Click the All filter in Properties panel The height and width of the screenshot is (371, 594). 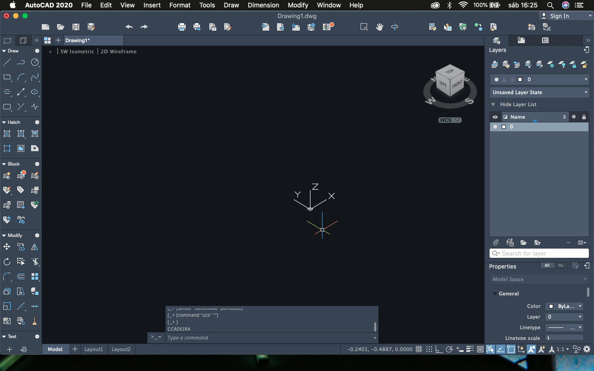[547, 265]
